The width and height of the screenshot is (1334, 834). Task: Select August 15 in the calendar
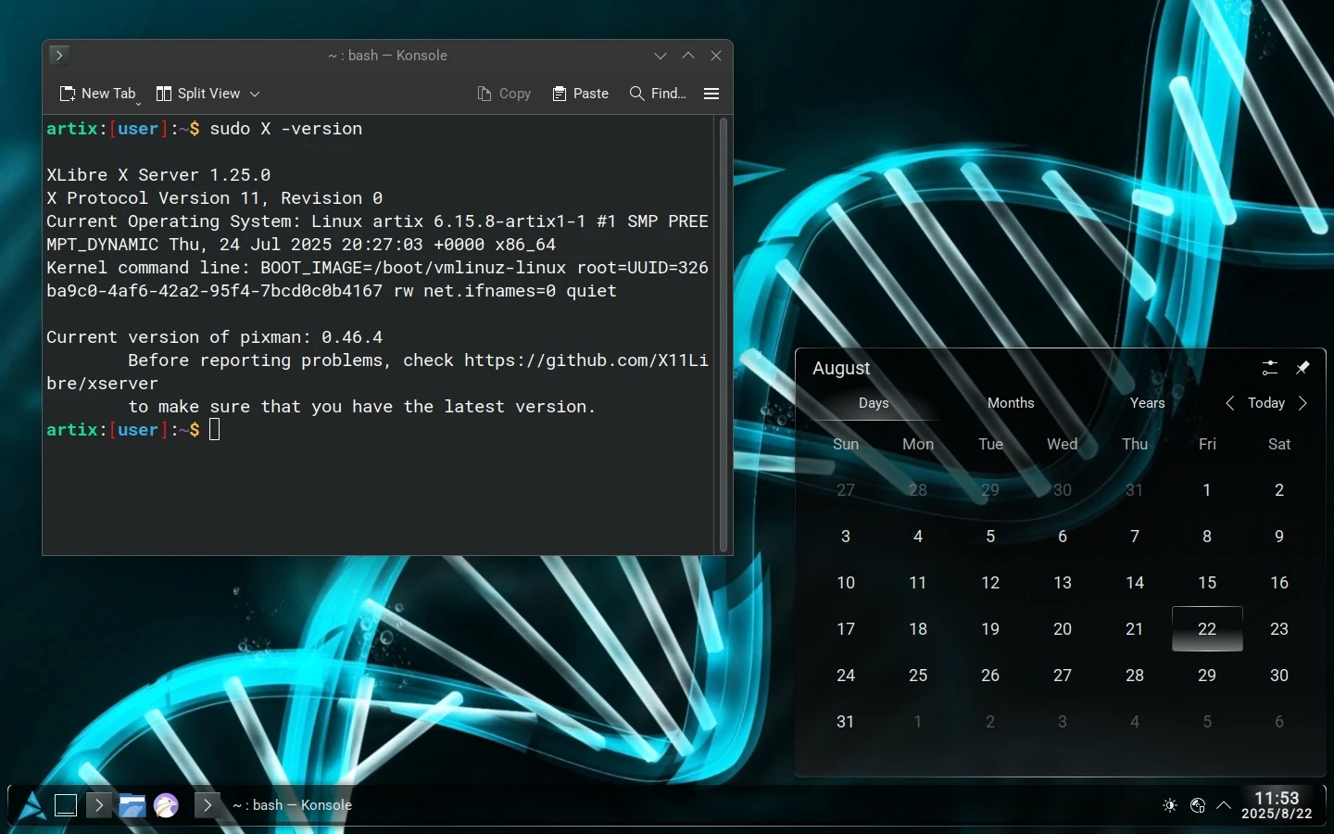(x=1206, y=583)
